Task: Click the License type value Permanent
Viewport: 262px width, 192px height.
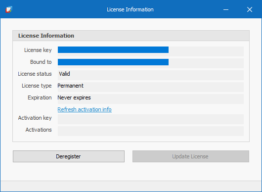Action: [70, 86]
